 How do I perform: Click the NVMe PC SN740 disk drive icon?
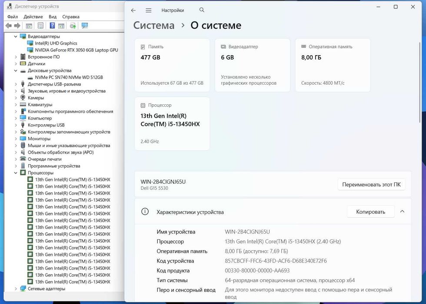30,77
